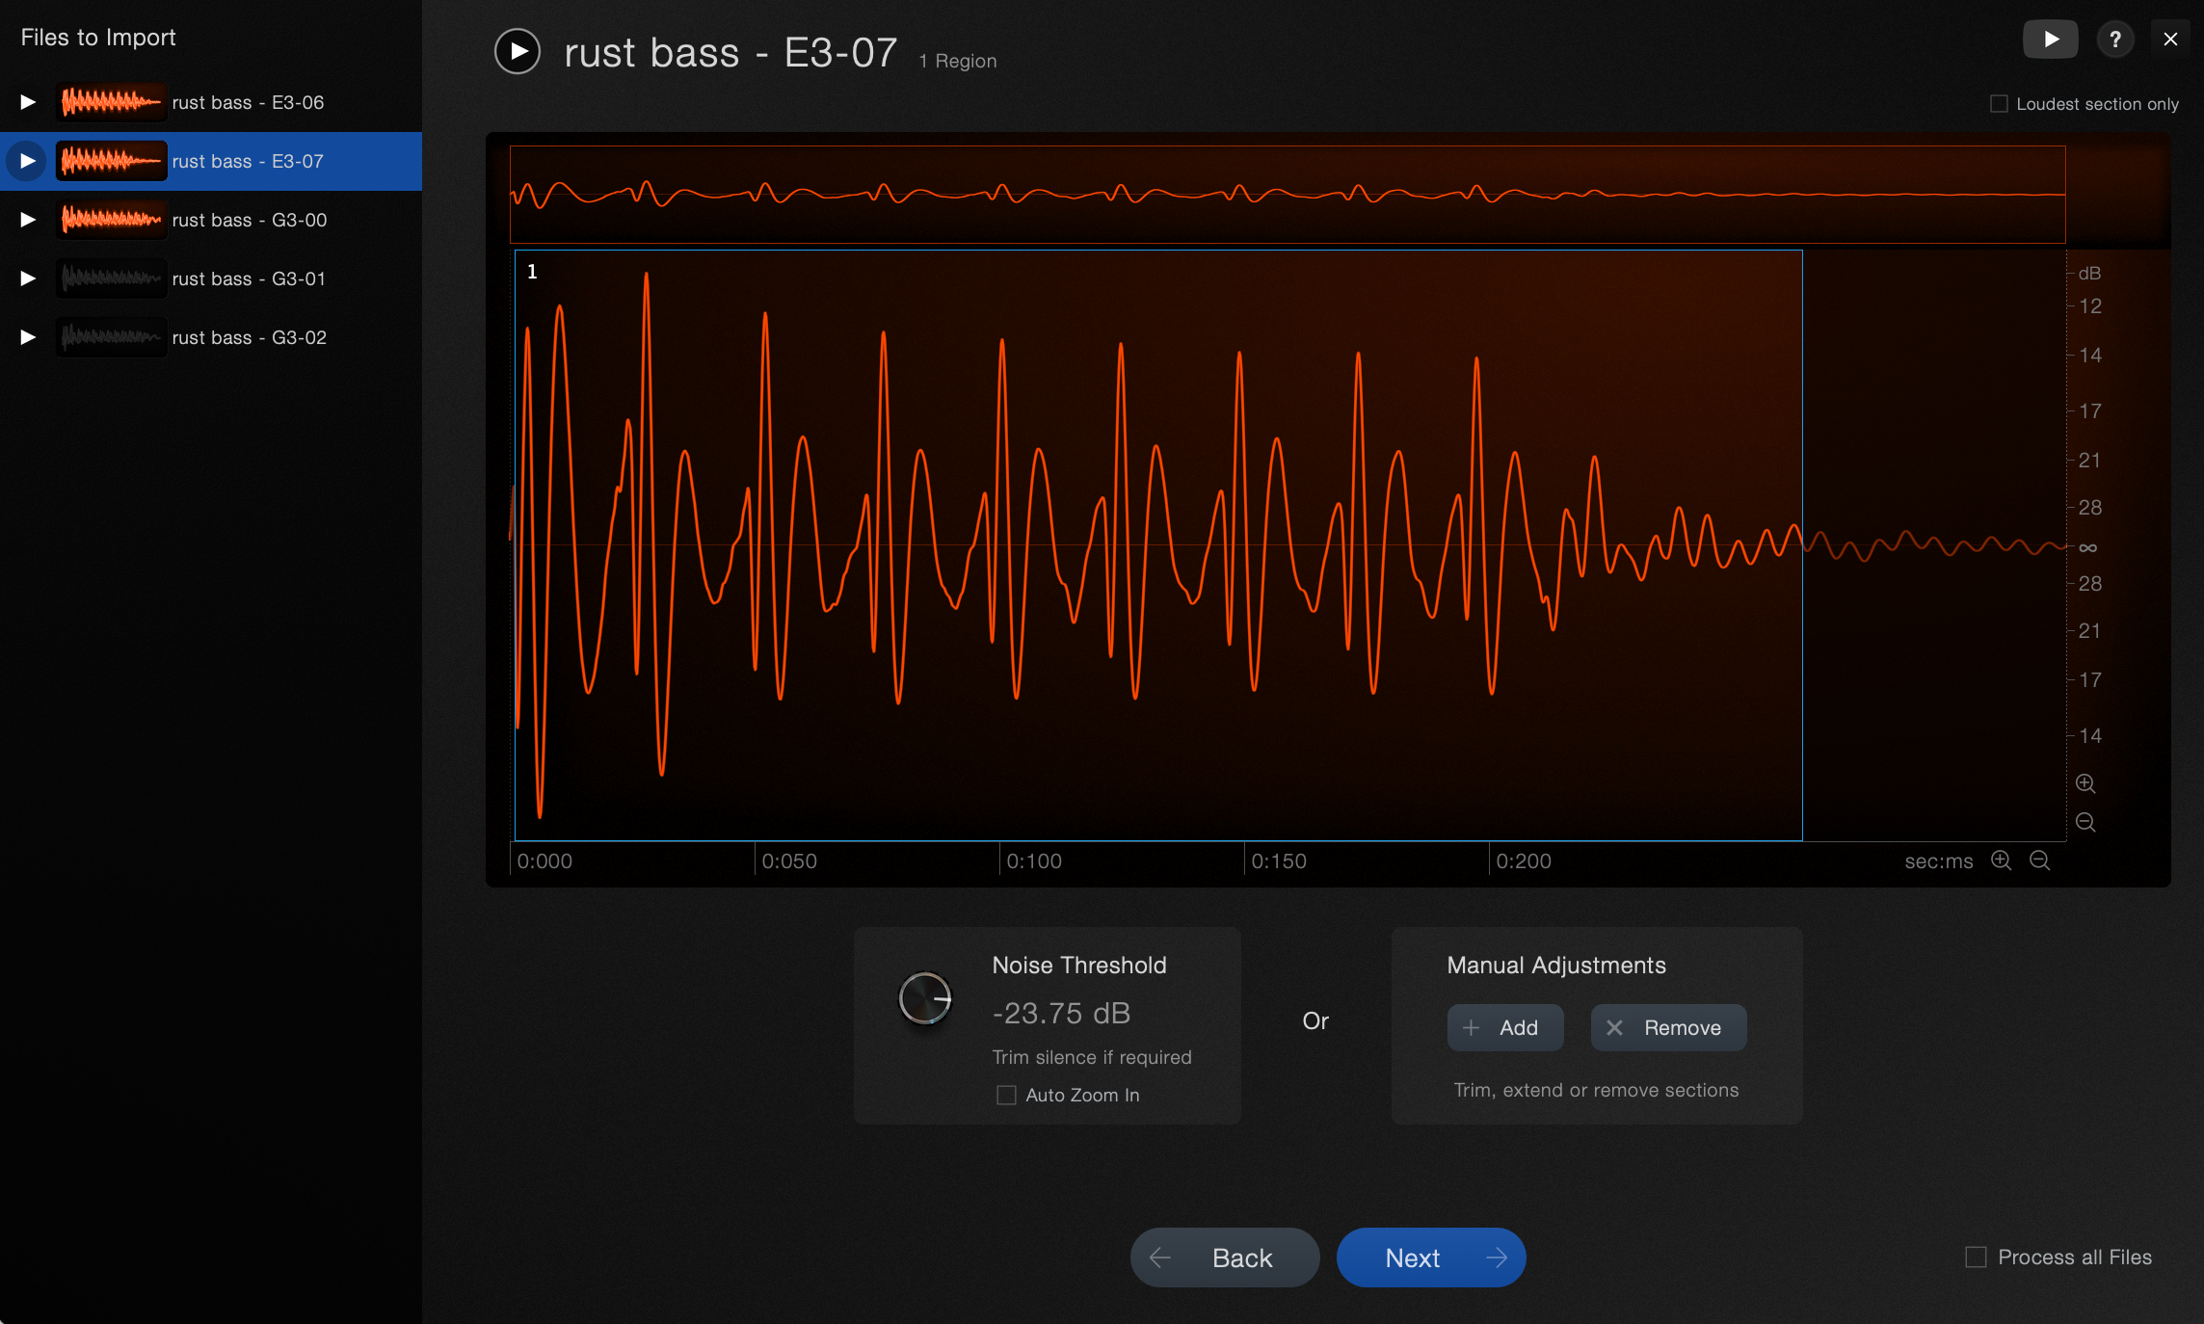Click the Remove section button
Viewport: 2204px width, 1324px height.
pos(1668,1027)
